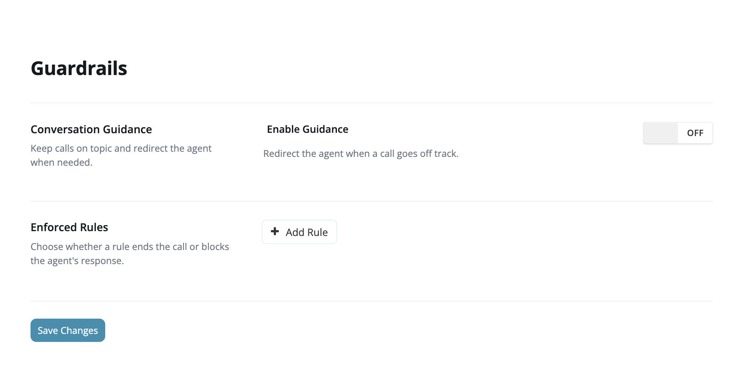The image size is (751, 366).
Task: Click the OFF label of guidance toggle
Action: (x=695, y=133)
